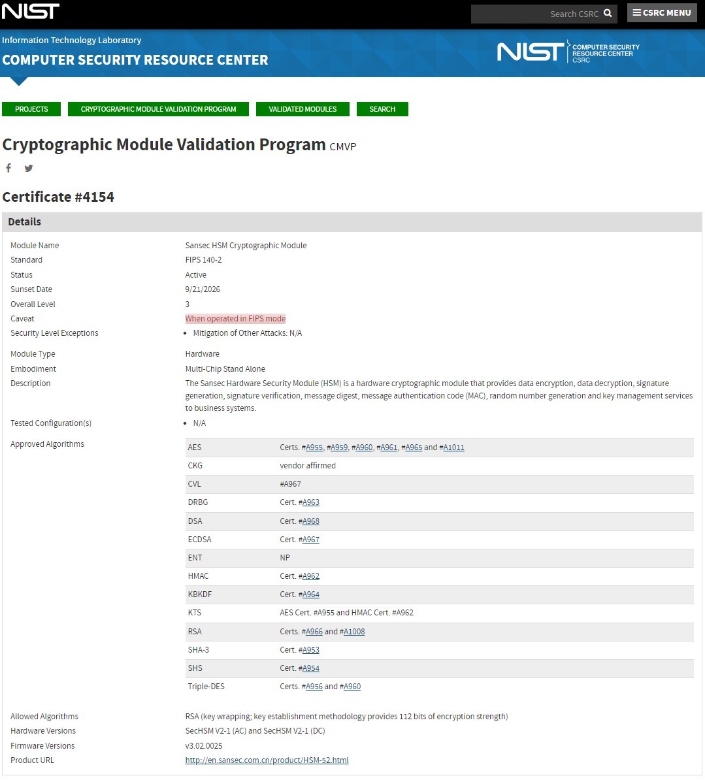Click the NIST logo in top bar
Viewport: 705px width, 780px height.
pyautogui.click(x=31, y=12)
